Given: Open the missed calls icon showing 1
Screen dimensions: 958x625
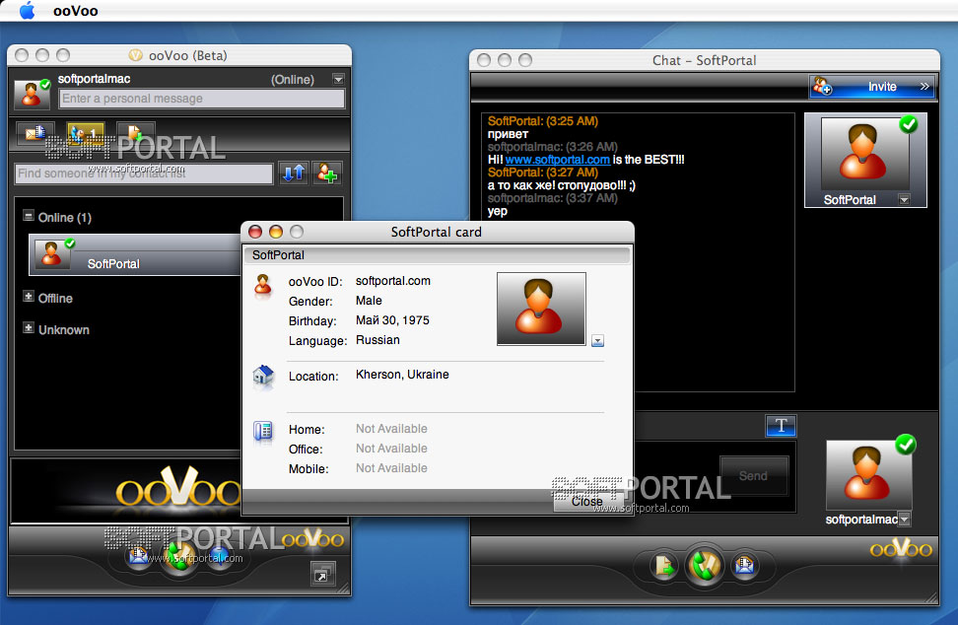Looking at the screenshot, I should coord(85,132).
